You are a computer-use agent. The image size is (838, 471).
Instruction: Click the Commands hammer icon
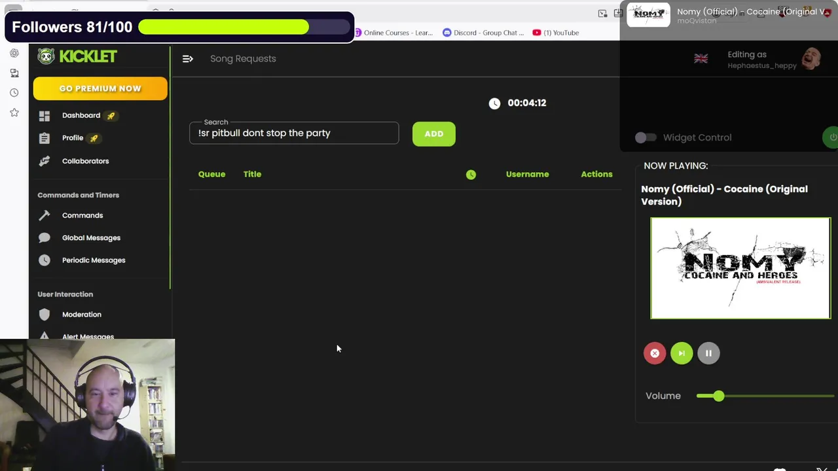coord(44,215)
